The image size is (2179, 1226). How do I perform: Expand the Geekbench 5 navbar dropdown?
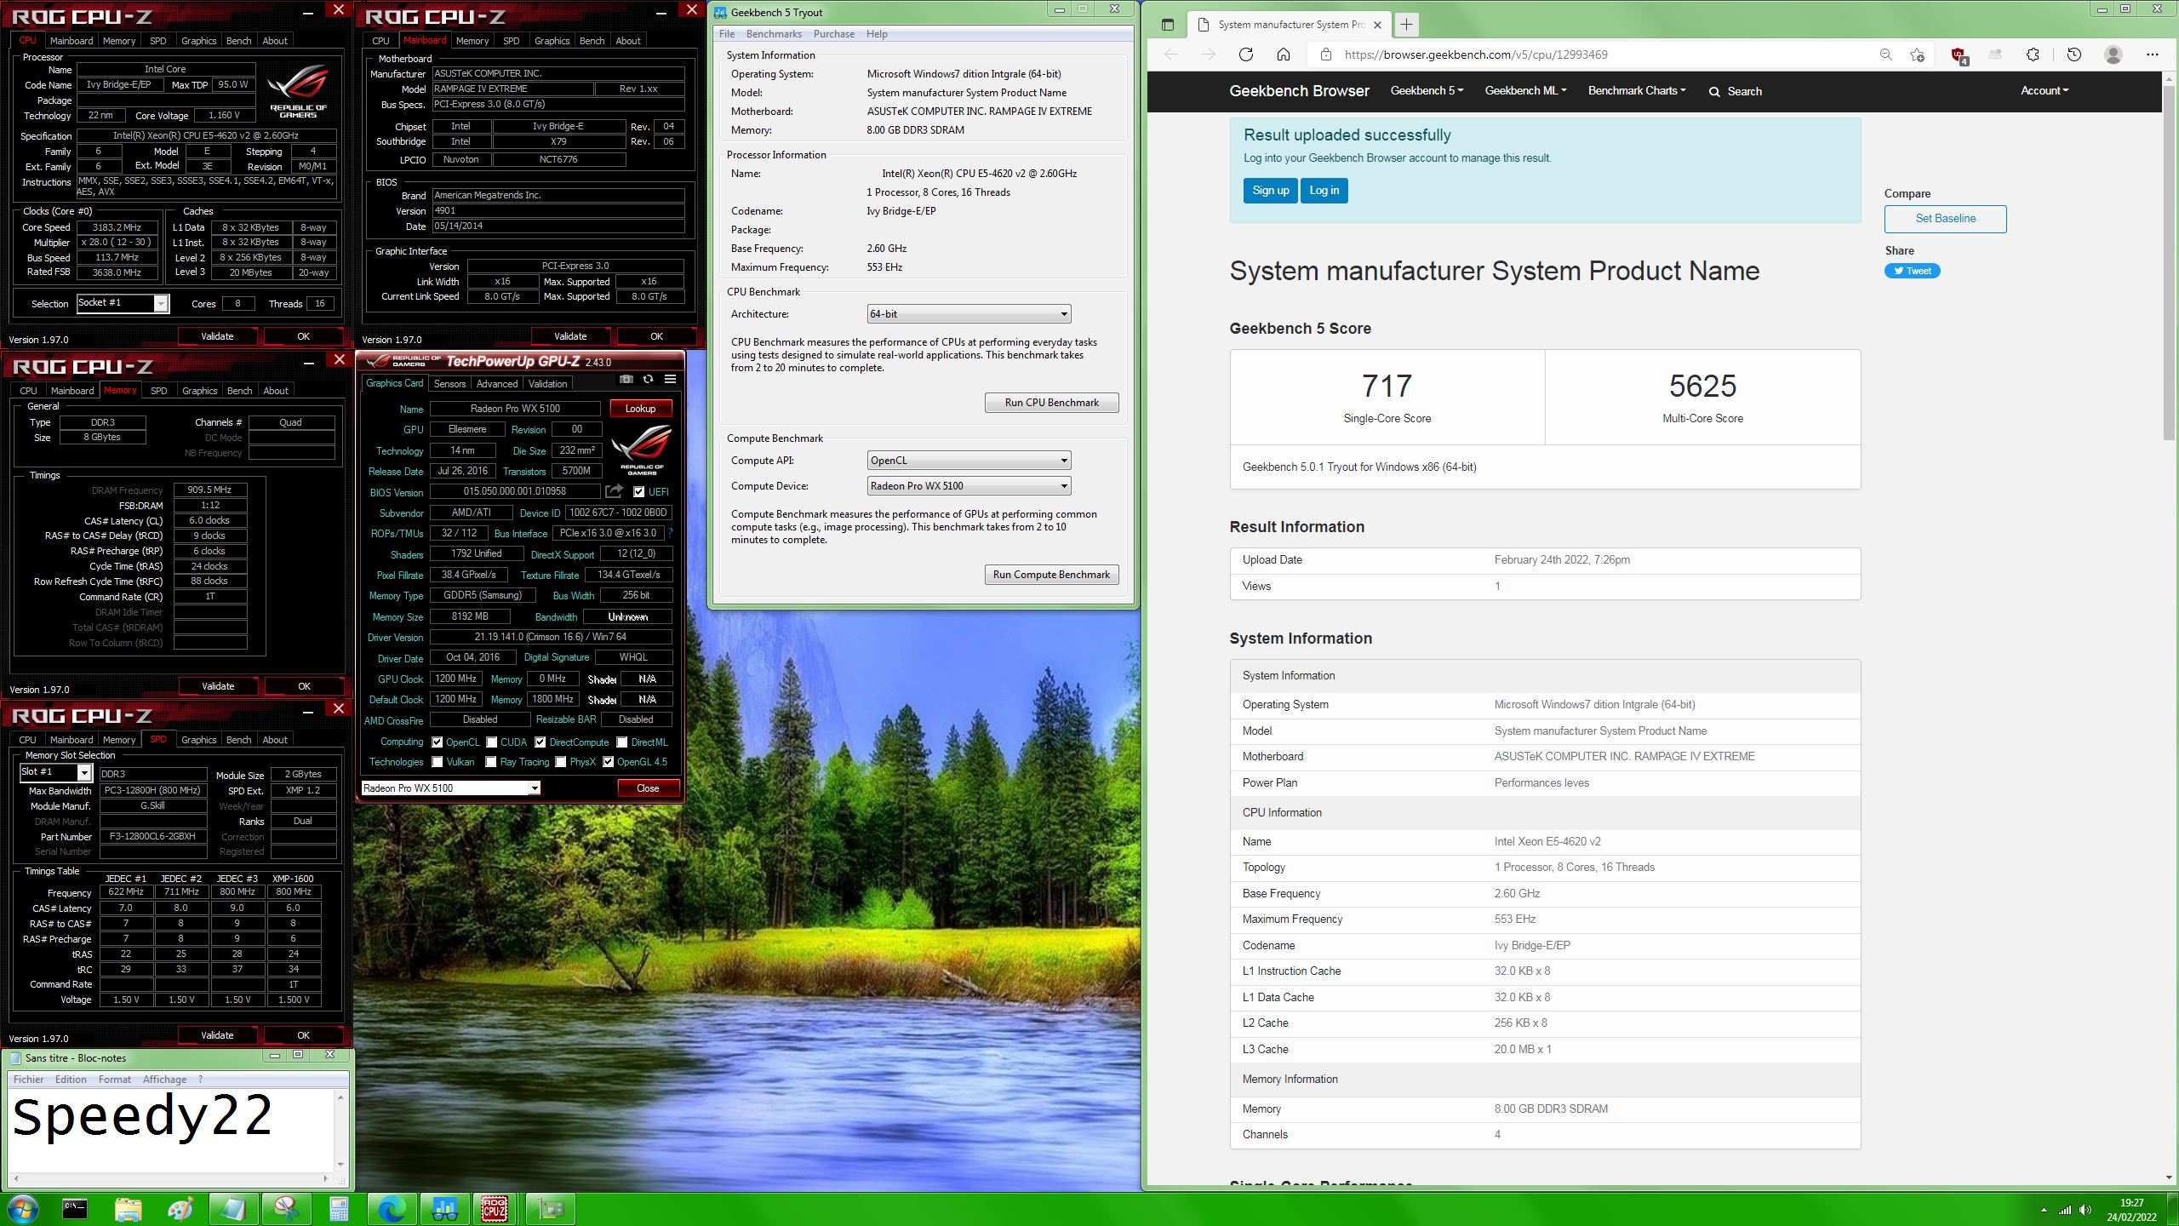click(1427, 91)
